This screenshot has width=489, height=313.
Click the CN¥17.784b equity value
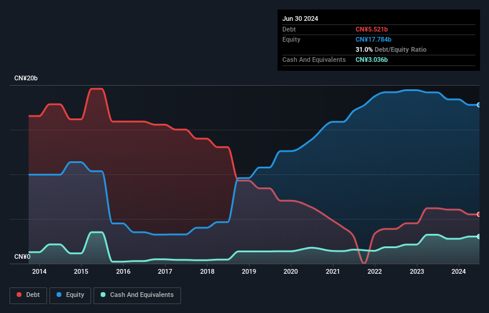point(373,39)
